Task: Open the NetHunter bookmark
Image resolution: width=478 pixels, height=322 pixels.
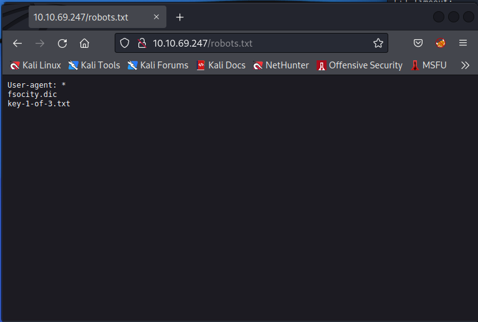Action: click(281, 65)
